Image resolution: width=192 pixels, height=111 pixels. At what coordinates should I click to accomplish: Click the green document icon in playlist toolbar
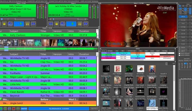coord(5,109)
